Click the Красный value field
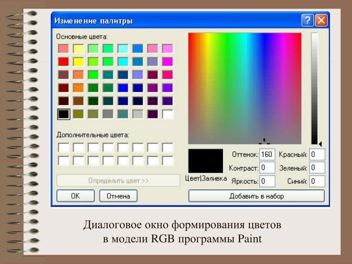 click(x=317, y=154)
